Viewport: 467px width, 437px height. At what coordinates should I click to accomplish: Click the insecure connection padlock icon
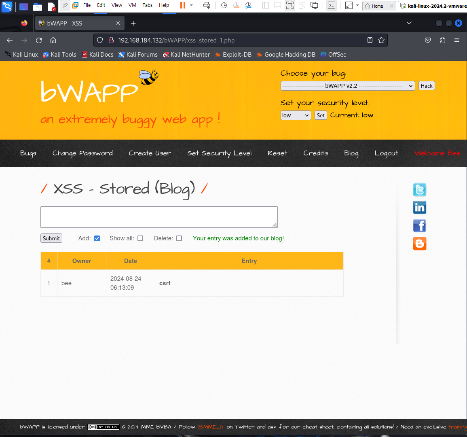pyautogui.click(x=111, y=40)
